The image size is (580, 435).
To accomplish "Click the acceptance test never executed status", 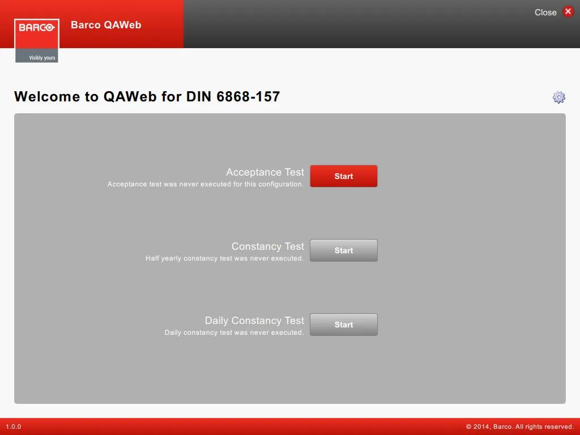I will pos(206,185).
